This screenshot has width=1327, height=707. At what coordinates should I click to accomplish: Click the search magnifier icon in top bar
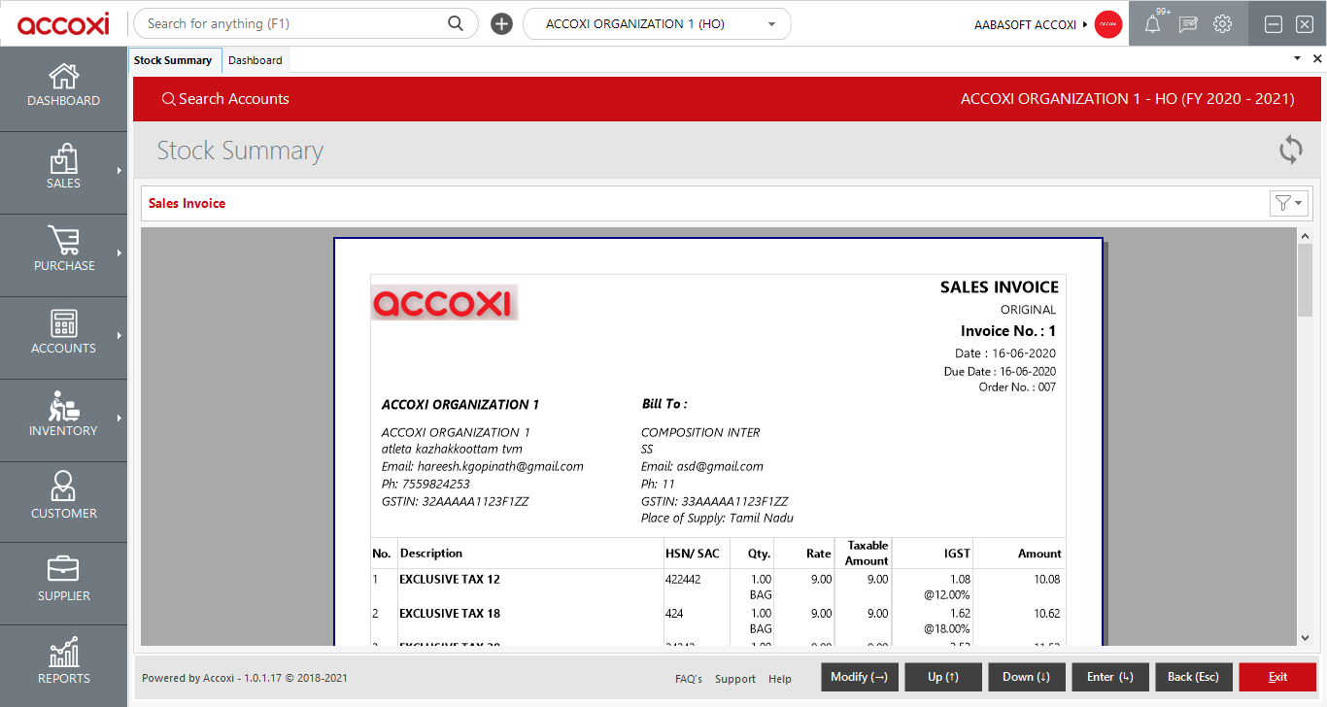[x=456, y=23]
